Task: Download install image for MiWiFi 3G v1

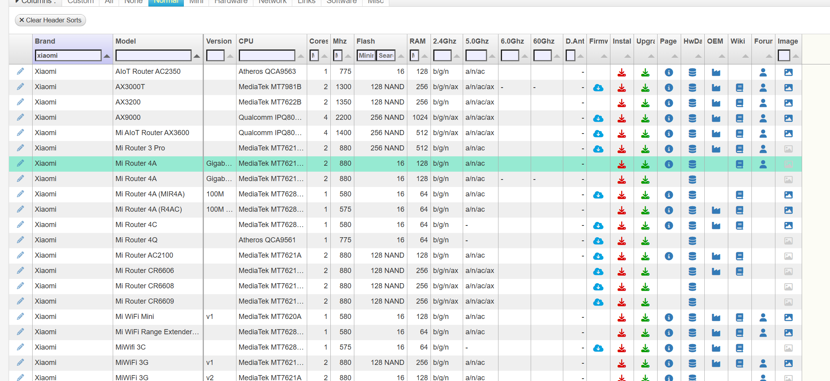Action: coord(622,363)
